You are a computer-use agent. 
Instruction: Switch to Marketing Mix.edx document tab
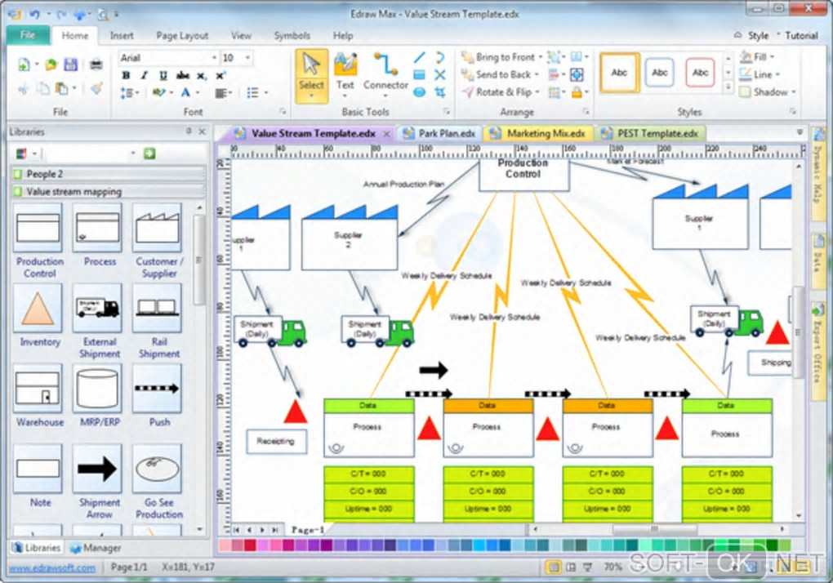[539, 133]
